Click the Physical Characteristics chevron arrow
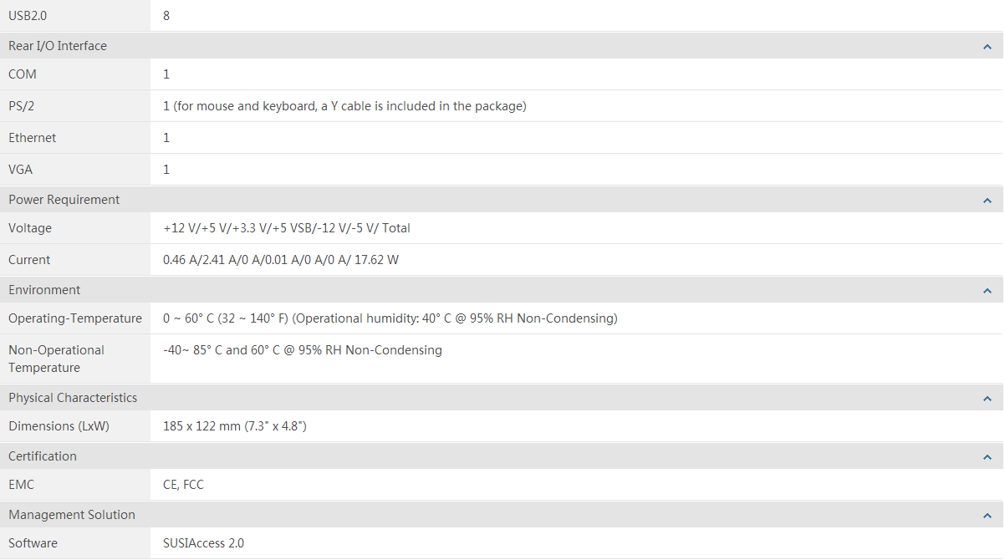Image resolution: width=1005 pixels, height=560 pixels. [x=987, y=399]
